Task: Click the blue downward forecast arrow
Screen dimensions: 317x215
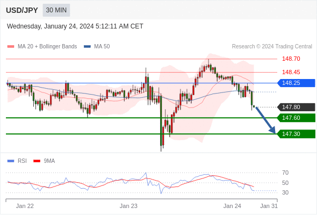Action: coord(265,120)
